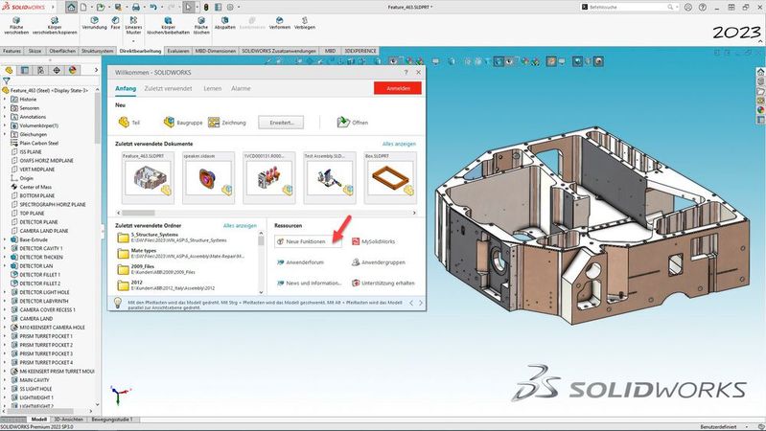Viewport: 766px width, 431px height.
Task: Select the Verbiegen tool
Action: tap(304, 23)
